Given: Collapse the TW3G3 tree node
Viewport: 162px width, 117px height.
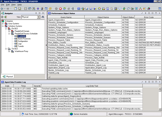Looking at the screenshot, I should 6,49.
